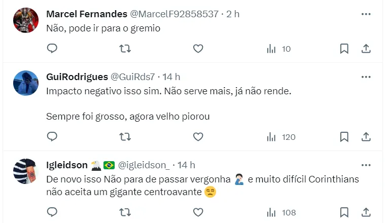Retweet Marcel Fernandes' post
This screenshot has height=223, width=385.
pos(125,49)
